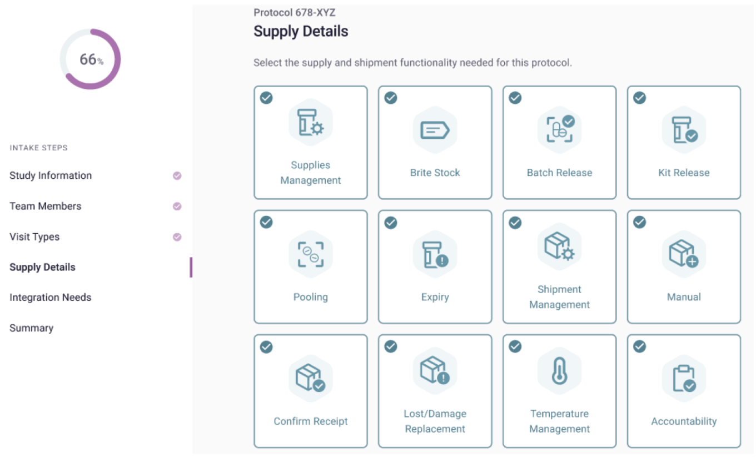Select the Supplies Management pill icon
Screen dimensions: 756x458
(310, 123)
